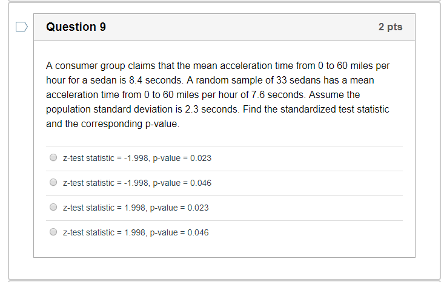Choose radio for z = -1.998, p-value = 0.046

[53, 183]
